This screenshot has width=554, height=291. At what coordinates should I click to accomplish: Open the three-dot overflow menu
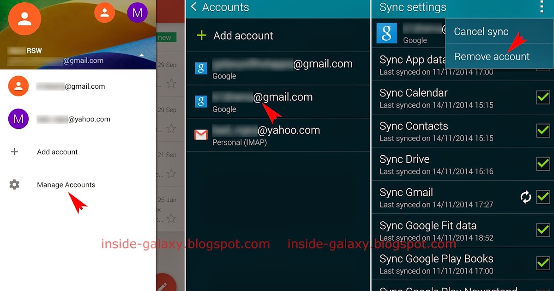tap(541, 6)
